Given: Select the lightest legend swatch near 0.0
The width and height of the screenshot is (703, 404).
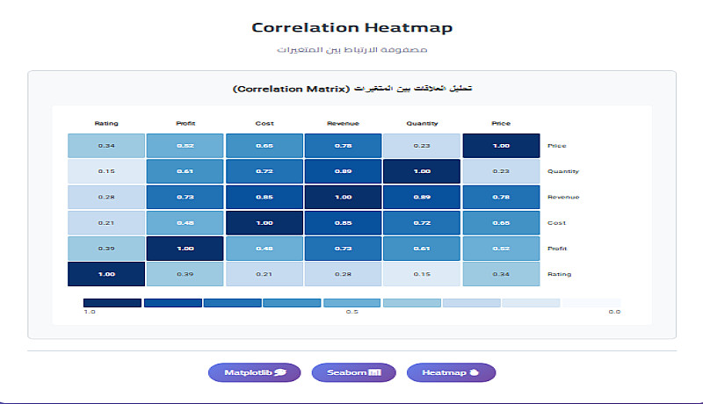Looking at the screenshot, I should coord(591,302).
